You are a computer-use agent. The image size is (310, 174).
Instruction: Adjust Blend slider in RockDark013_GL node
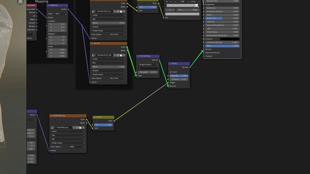108,23
